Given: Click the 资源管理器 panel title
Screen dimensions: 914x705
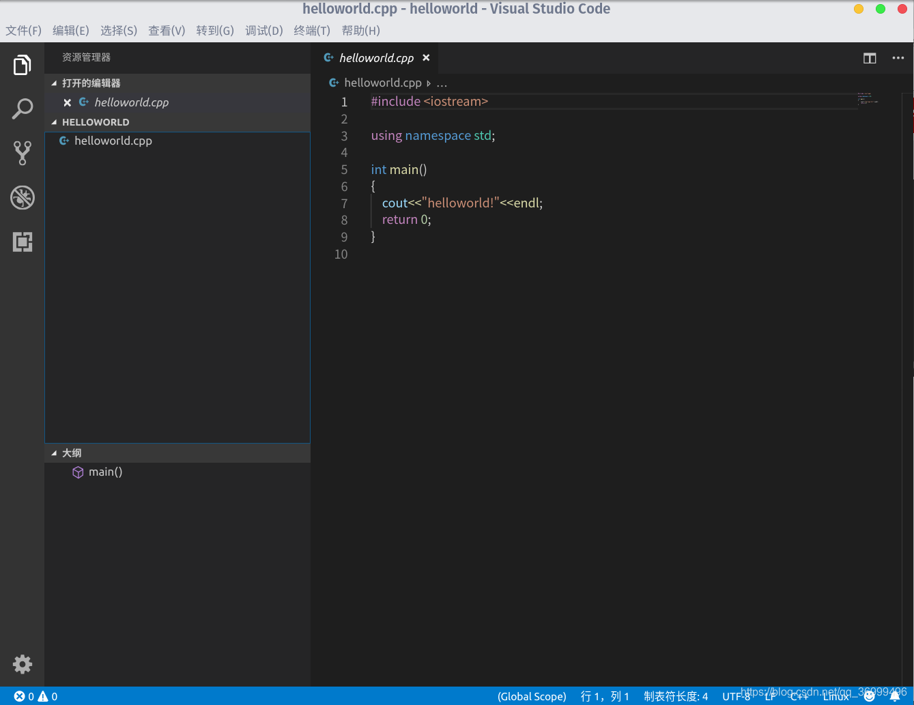Looking at the screenshot, I should [86, 58].
